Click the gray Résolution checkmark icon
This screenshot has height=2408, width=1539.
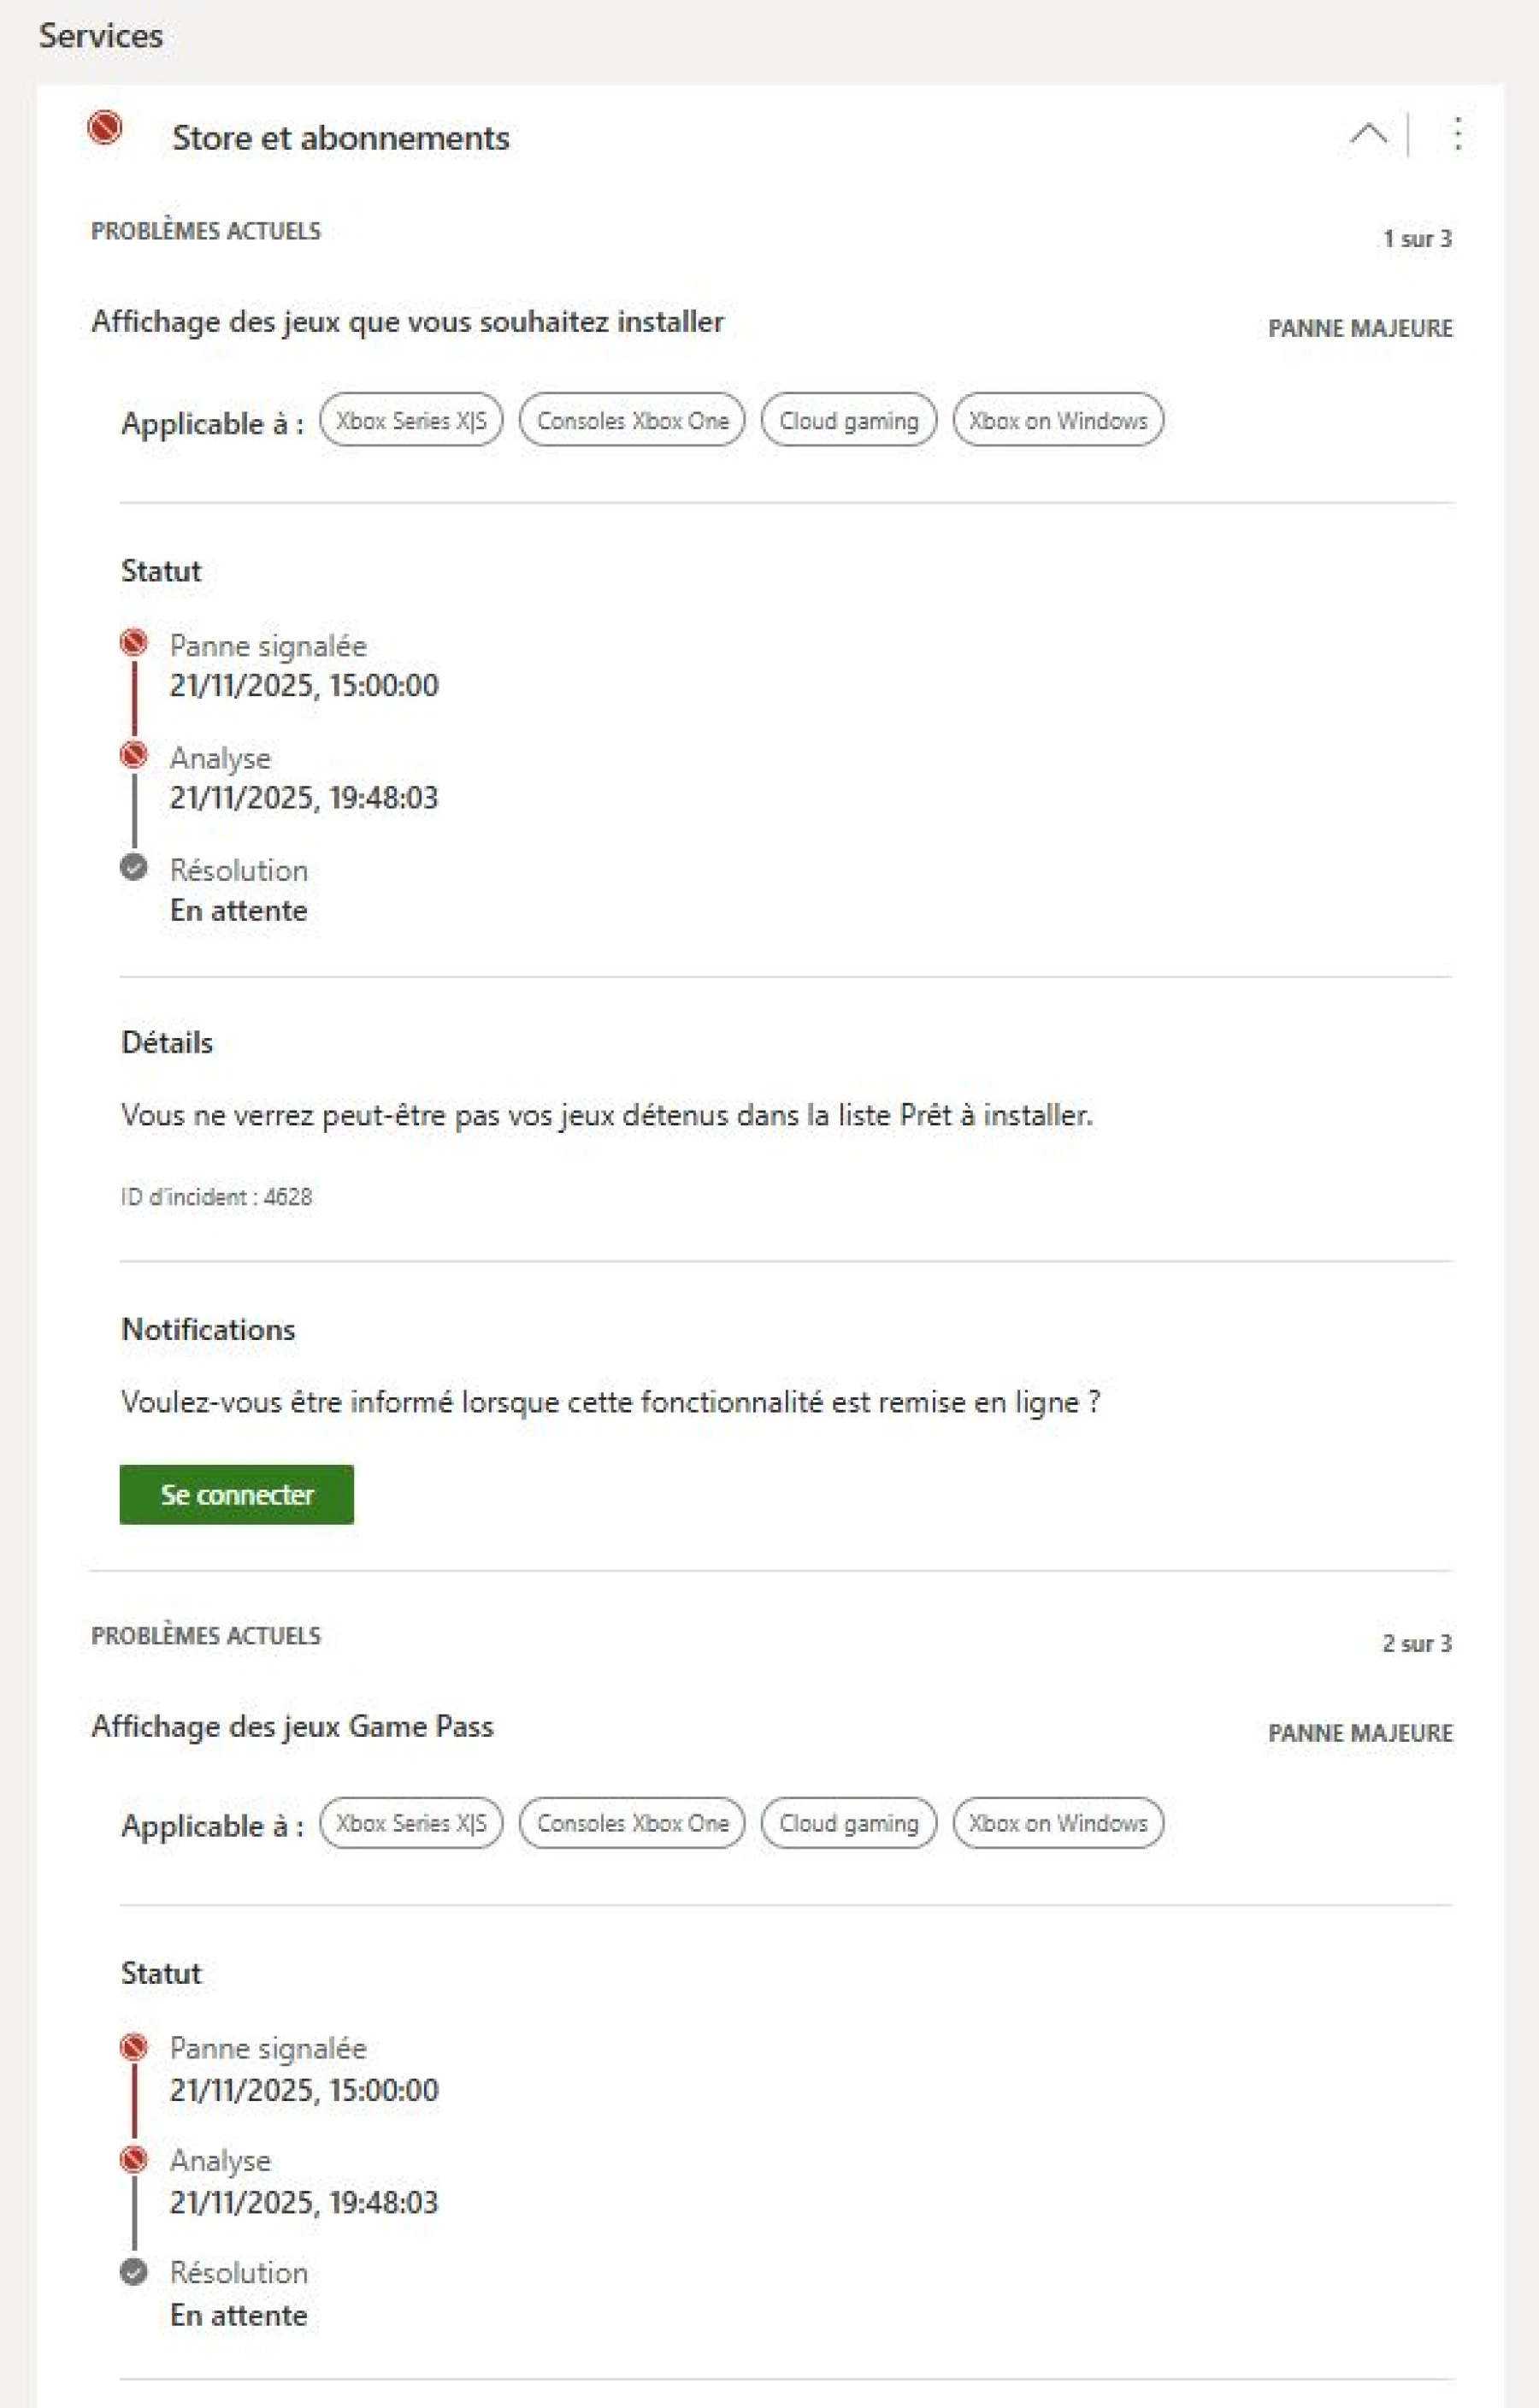pos(136,869)
